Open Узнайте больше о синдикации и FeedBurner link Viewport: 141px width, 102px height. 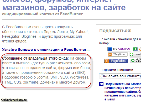tap(46, 50)
